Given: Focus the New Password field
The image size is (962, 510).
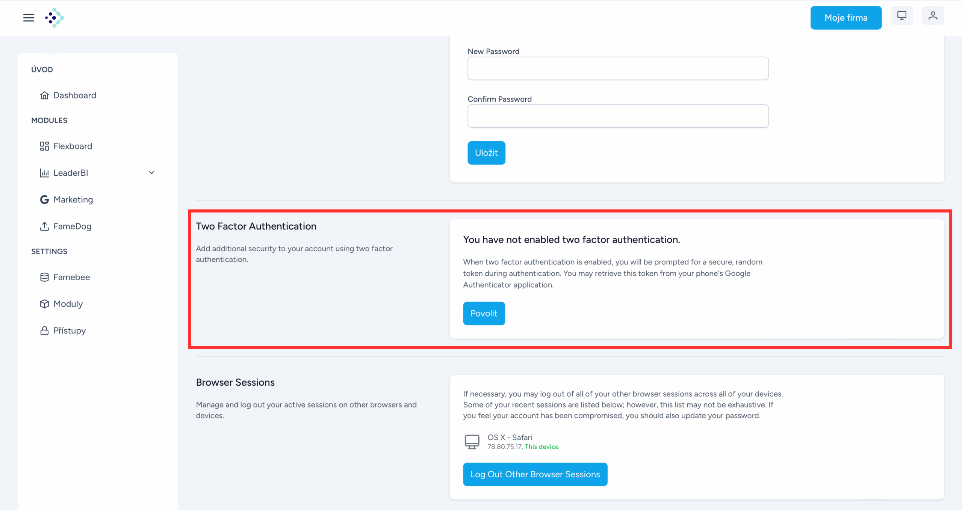Looking at the screenshot, I should tap(618, 68).
